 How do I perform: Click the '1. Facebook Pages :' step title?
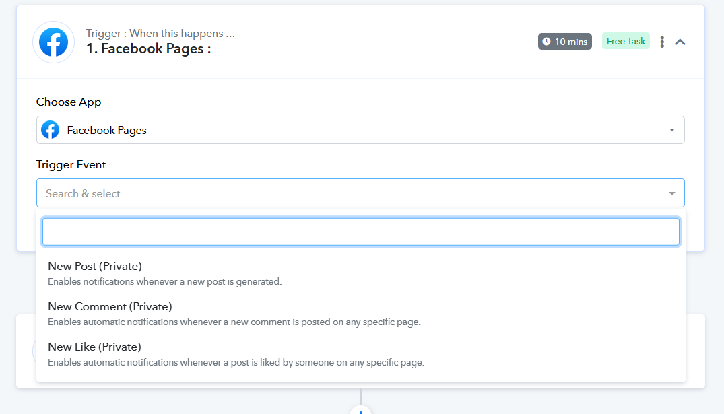tap(149, 49)
